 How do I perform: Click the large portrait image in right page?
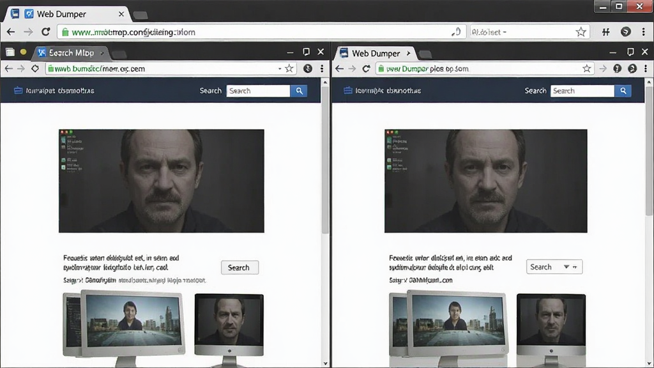pyautogui.click(x=486, y=181)
